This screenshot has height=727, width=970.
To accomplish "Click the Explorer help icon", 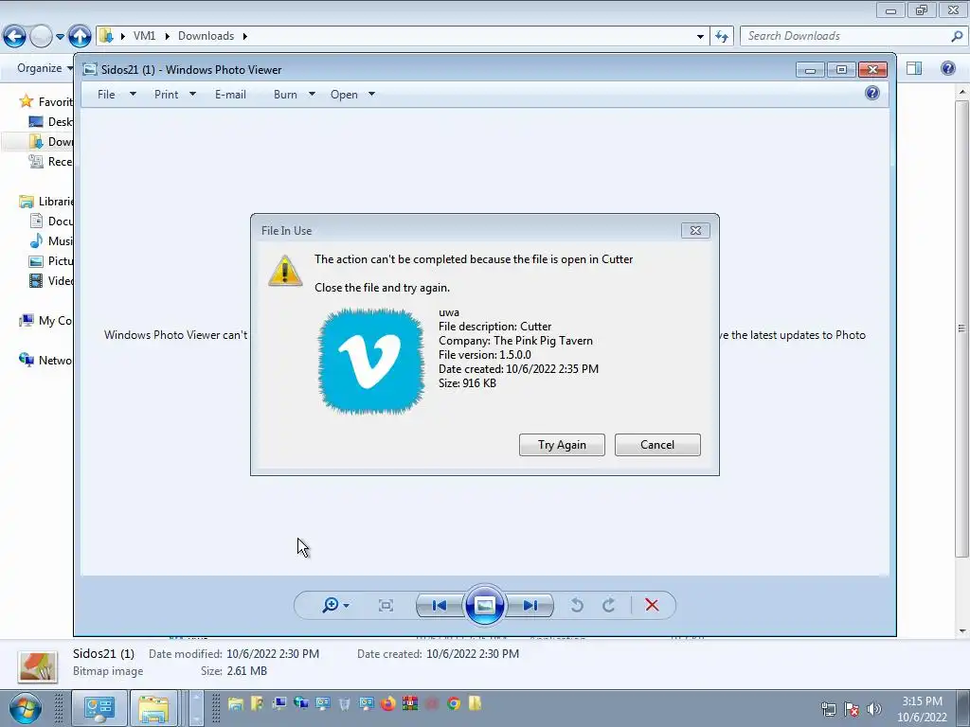I will coord(947,68).
